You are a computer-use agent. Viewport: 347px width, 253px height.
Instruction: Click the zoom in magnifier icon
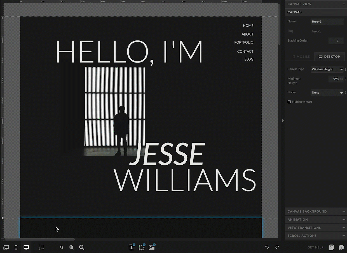click(x=82, y=247)
